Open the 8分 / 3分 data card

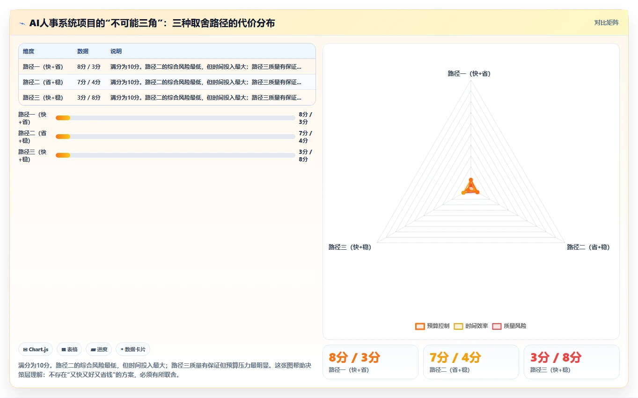tap(370, 362)
